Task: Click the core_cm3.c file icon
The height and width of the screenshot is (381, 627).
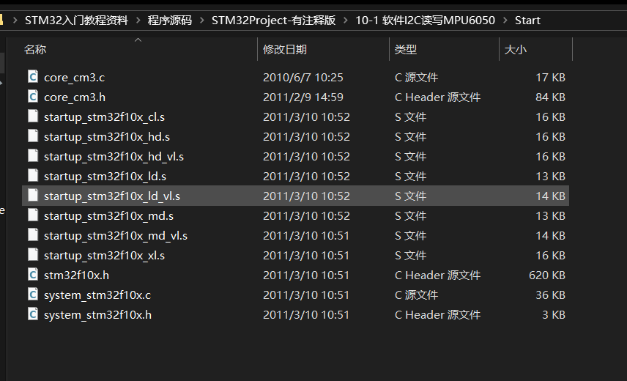Action: click(x=33, y=76)
